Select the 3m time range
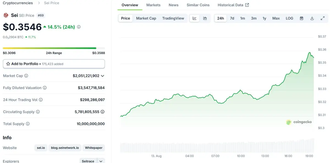330x163 pixels. point(254,18)
